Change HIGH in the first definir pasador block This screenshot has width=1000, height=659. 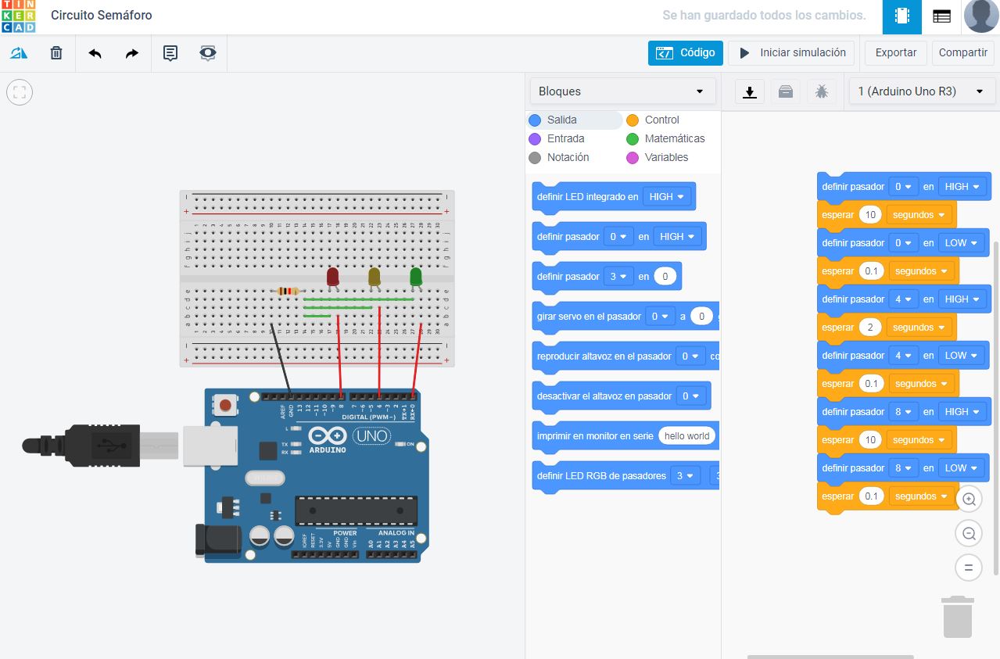click(x=962, y=186)
